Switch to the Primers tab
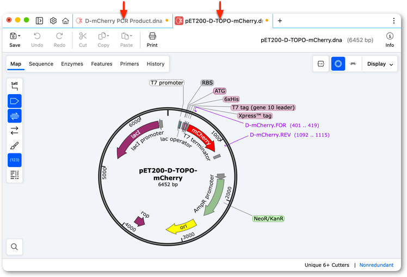Screen dimensions: 407x277 [129, 64]
